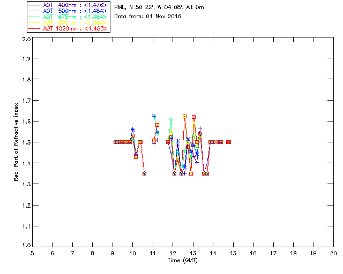Screen dimensions: 343x274
Task: Click the legend entry AOT 500nm <1.484>
Action: click(68, 11)
